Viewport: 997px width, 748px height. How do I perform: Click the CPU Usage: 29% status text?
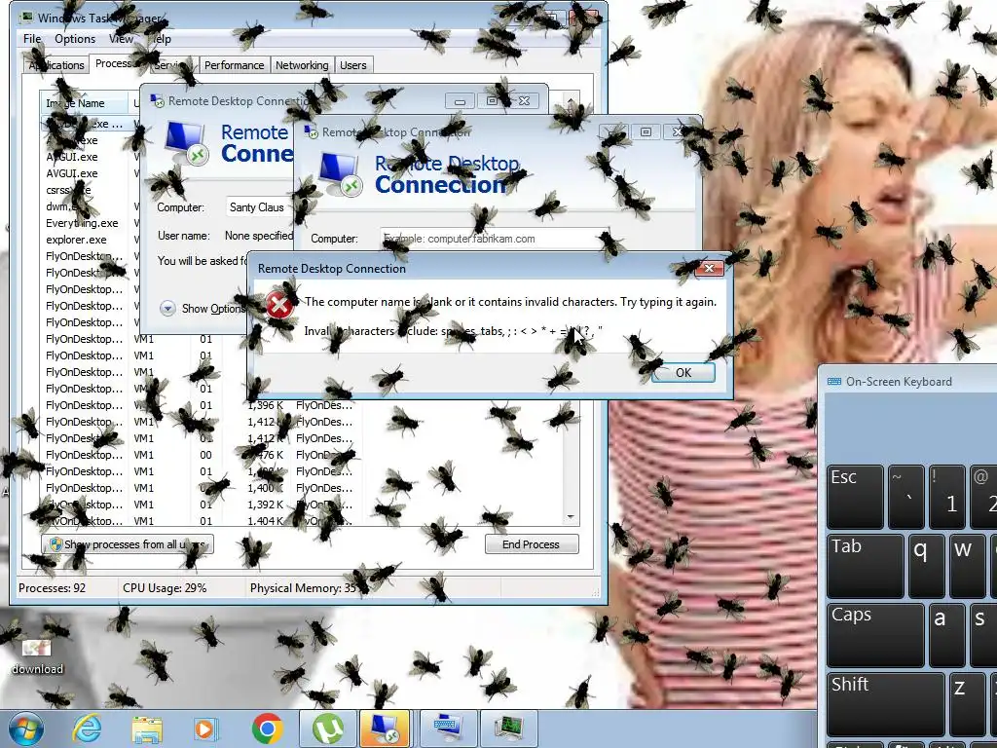pyautogui.click(x=165, y=588)
